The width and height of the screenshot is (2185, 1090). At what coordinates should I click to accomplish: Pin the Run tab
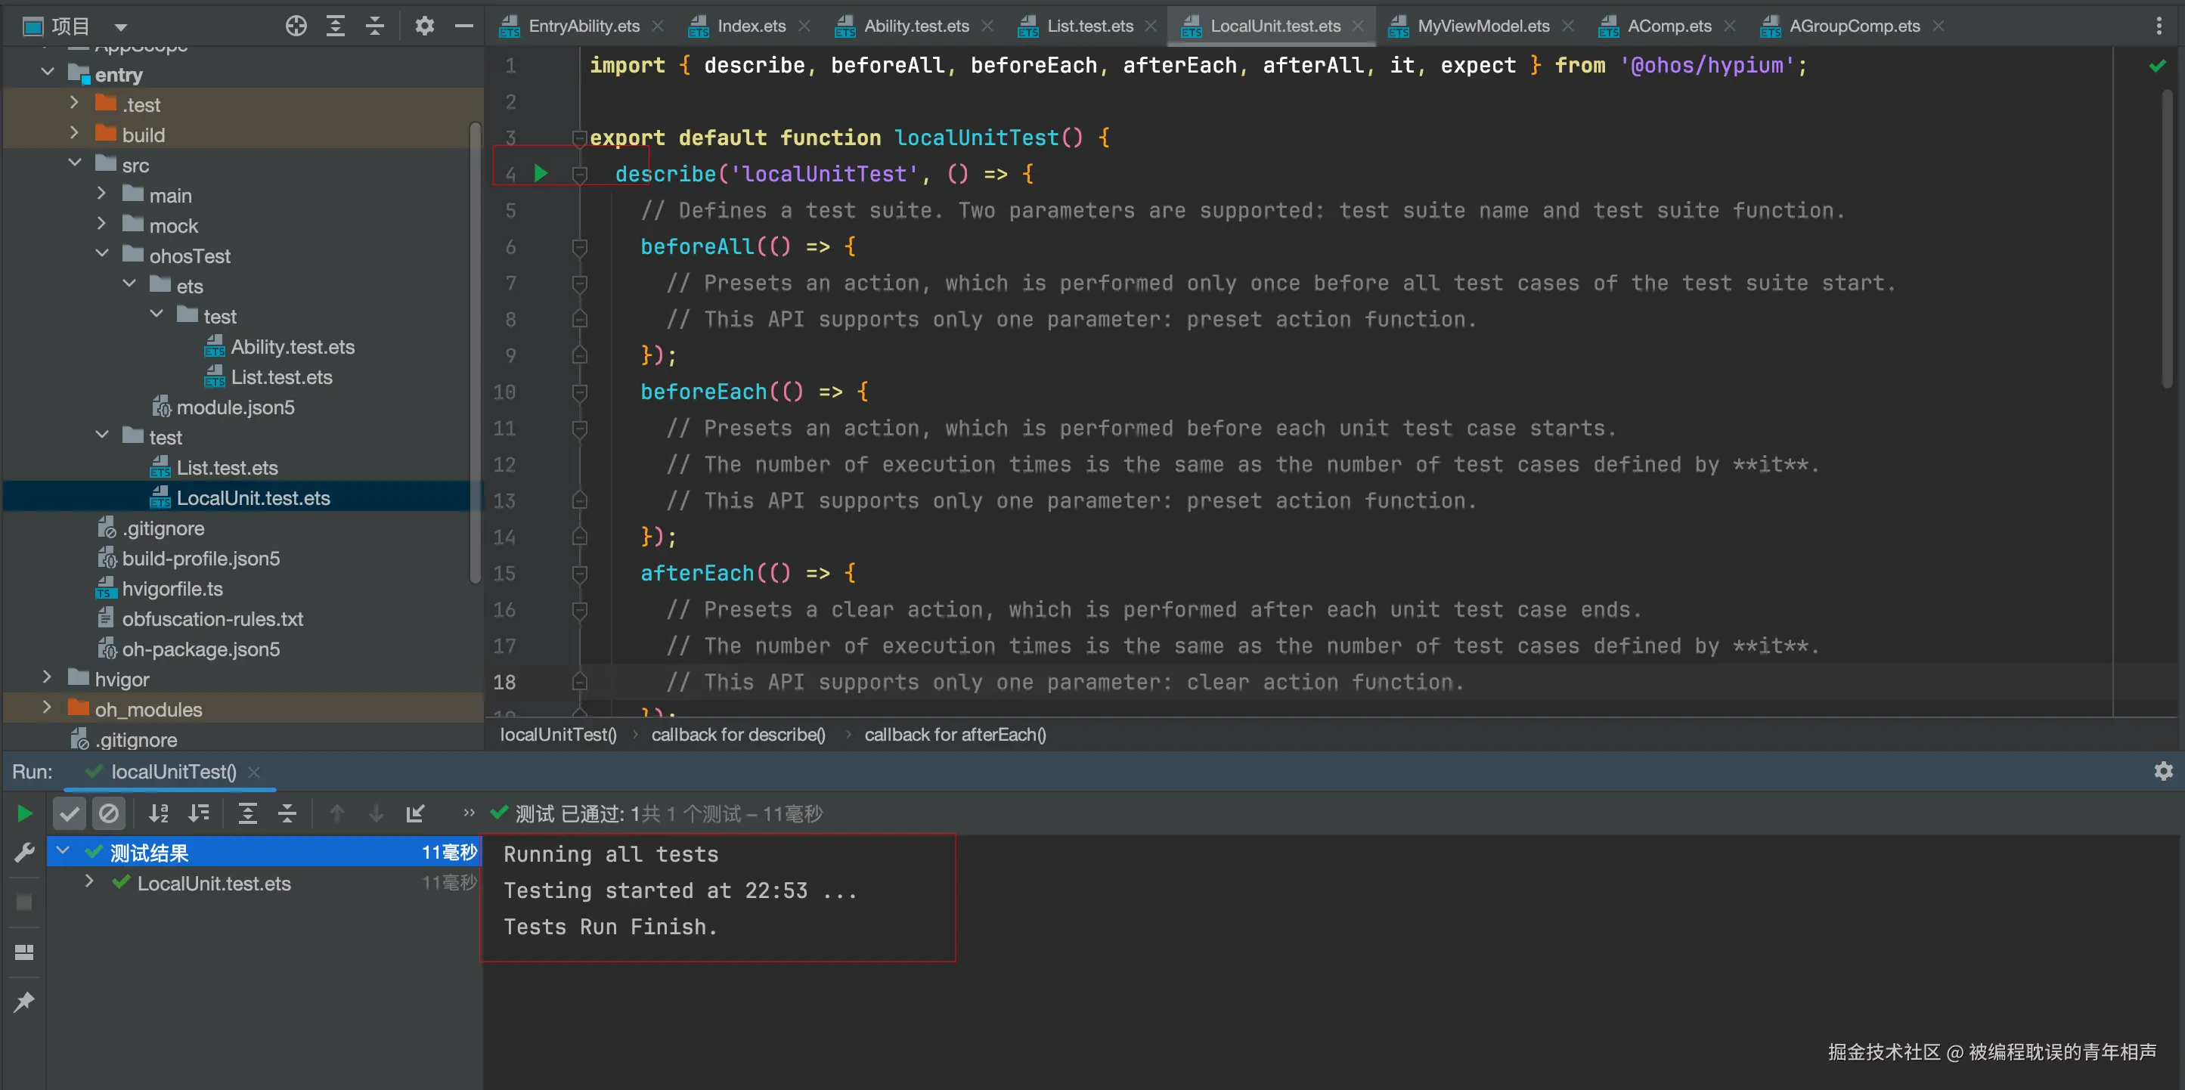point(23,1002)
